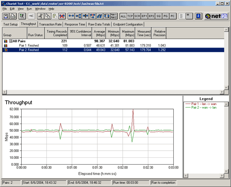Click the horizontal split view icon
Image resolution: width=231 pixels, height=187 pixels.
[189, 16]
